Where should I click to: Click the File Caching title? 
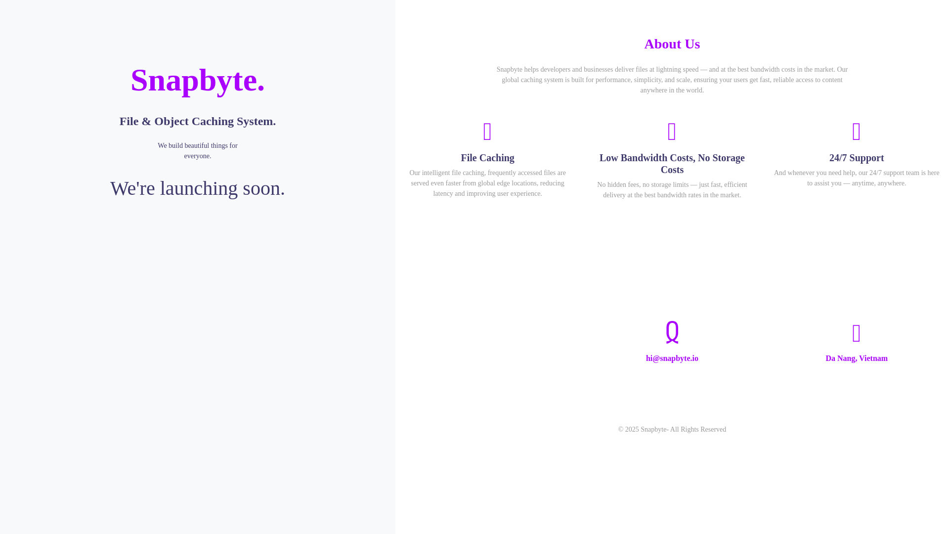488,158
